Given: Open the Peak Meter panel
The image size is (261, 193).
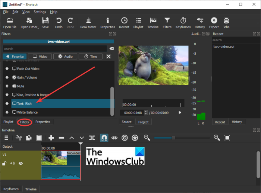Looking at the screenshot, I should 88,23.
